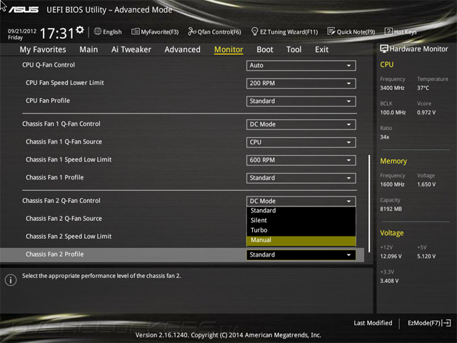Click the Chassis Fan 2 Q-Fan Control label
Viewport: 457px width, 343px height.
point(61,201)
